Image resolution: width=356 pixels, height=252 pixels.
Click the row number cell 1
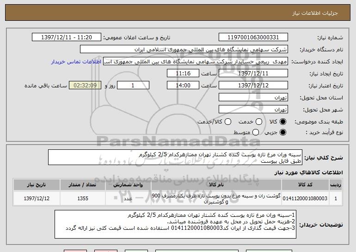(336, 198)
